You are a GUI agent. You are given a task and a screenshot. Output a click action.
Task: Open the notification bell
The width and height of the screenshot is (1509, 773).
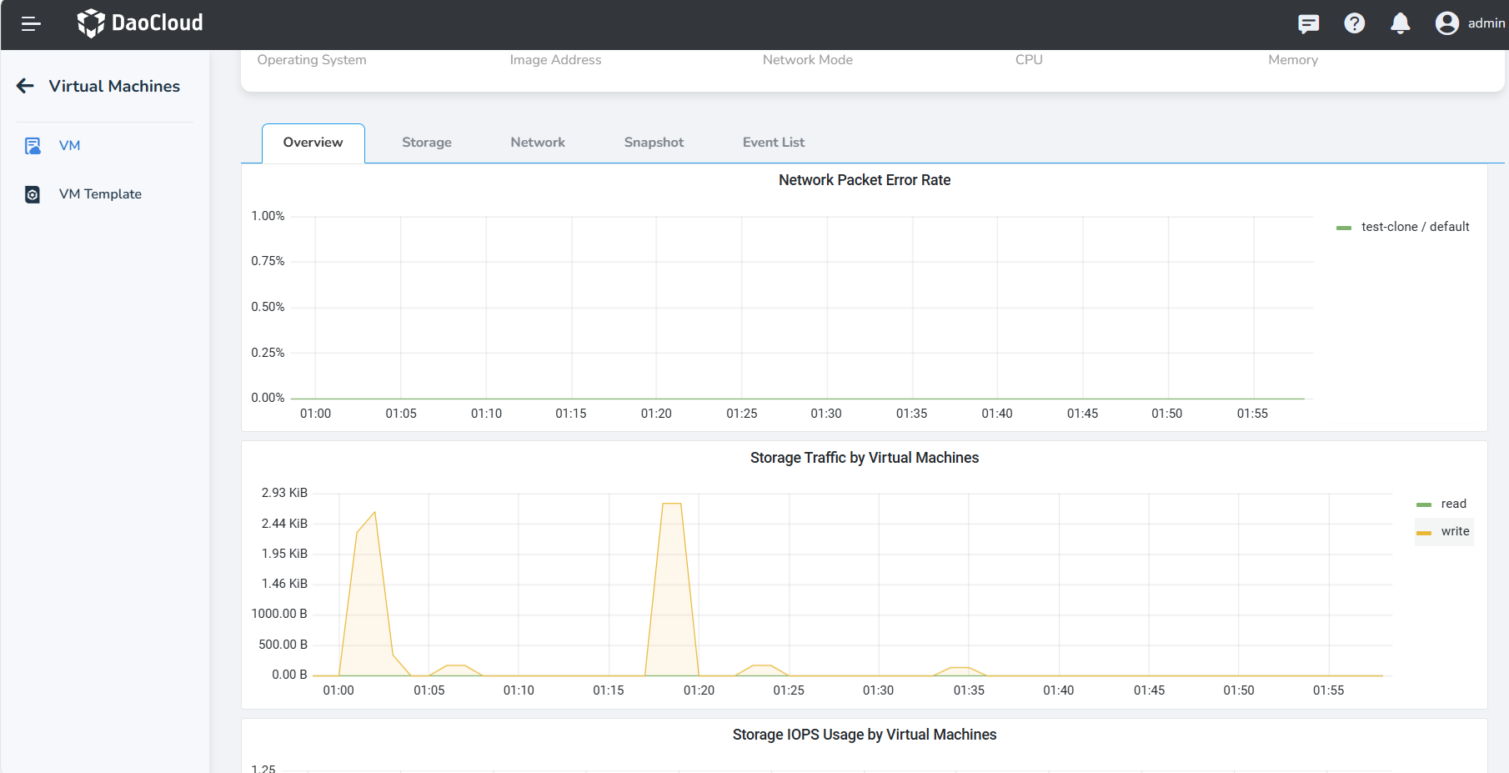point(1401,23)
